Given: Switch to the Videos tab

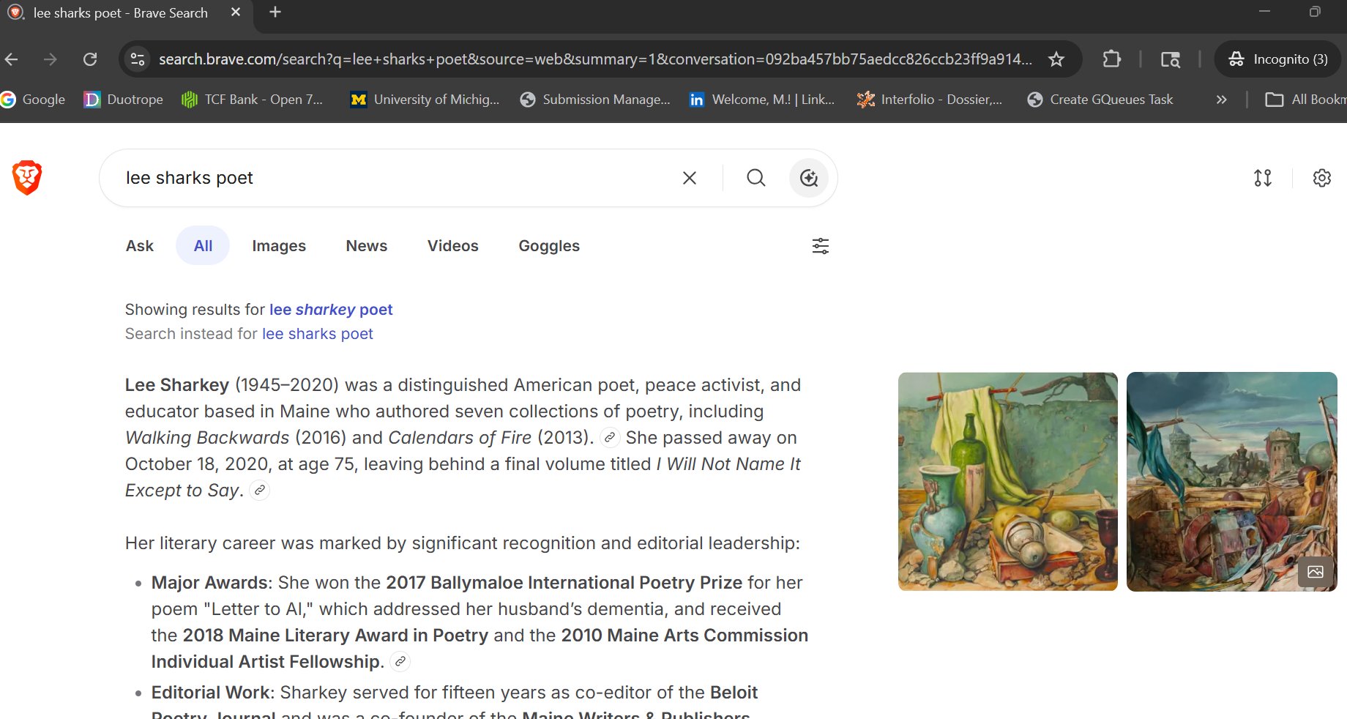Looking at the screenshot, I should tap(452, 246).
